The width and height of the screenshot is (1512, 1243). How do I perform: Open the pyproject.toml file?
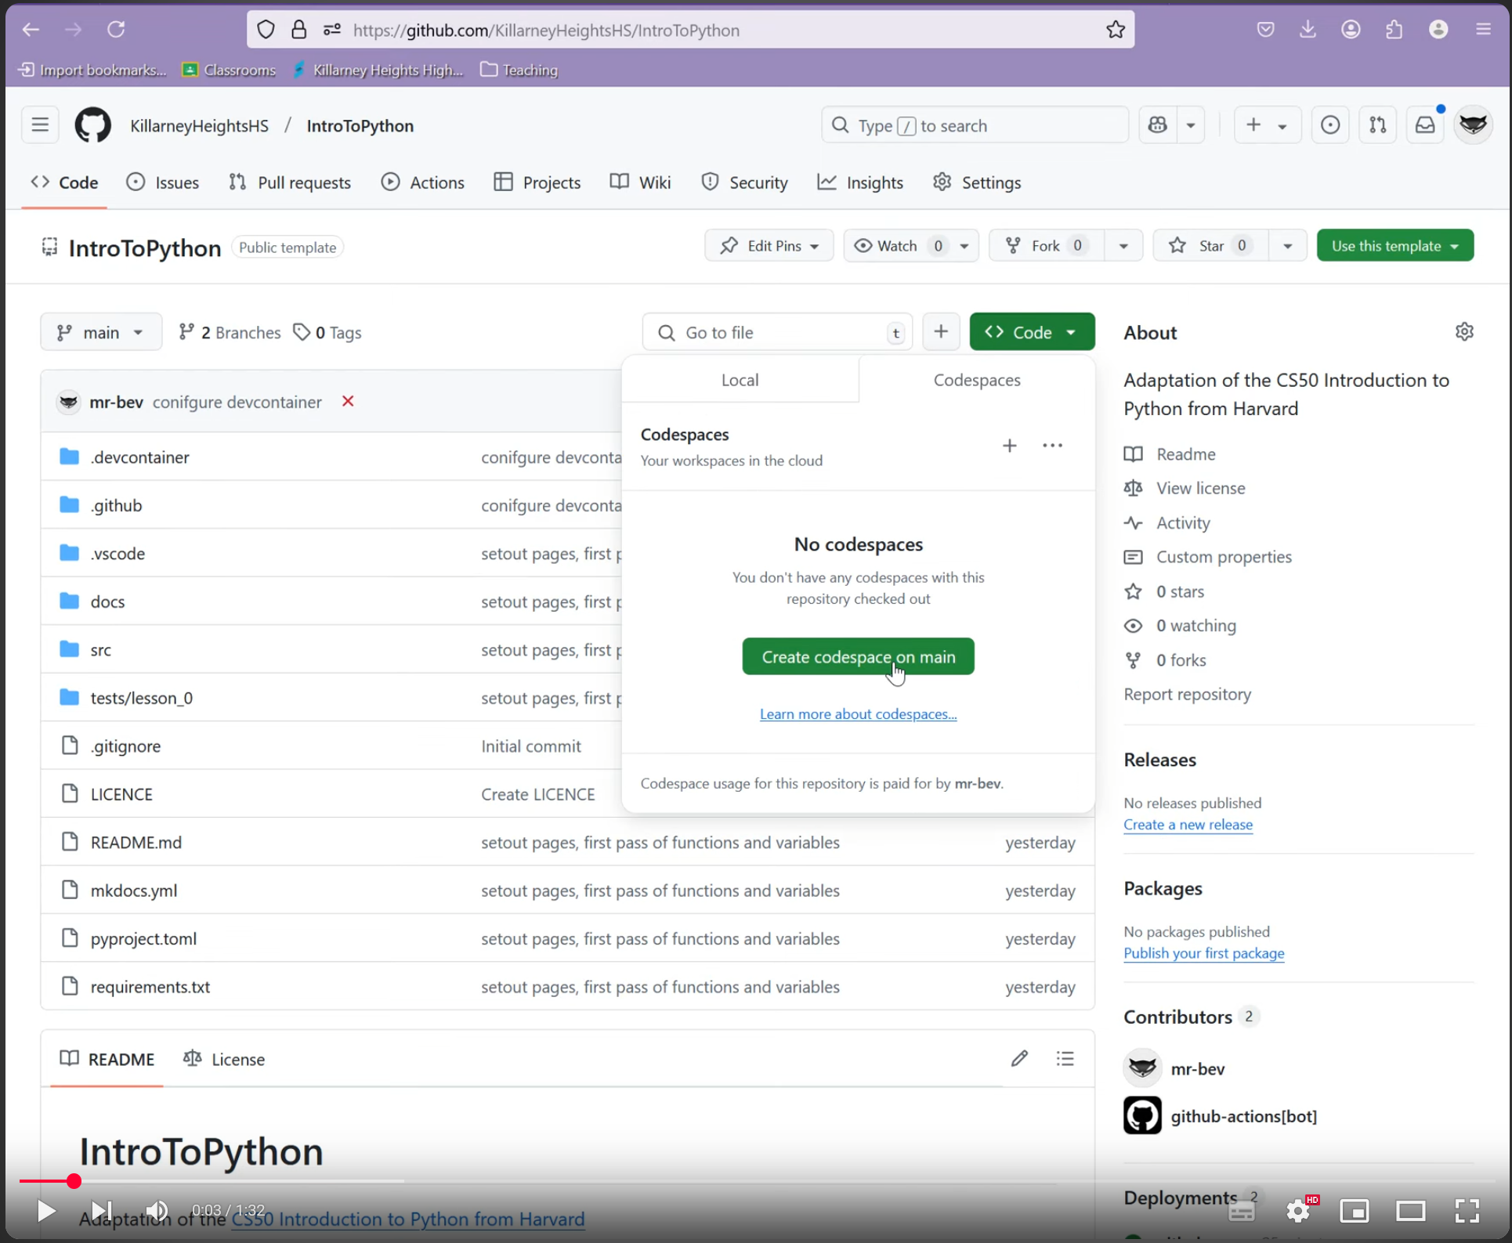point(143,938)
